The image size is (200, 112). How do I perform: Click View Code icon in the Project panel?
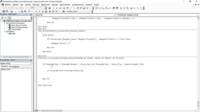[2, 18]
